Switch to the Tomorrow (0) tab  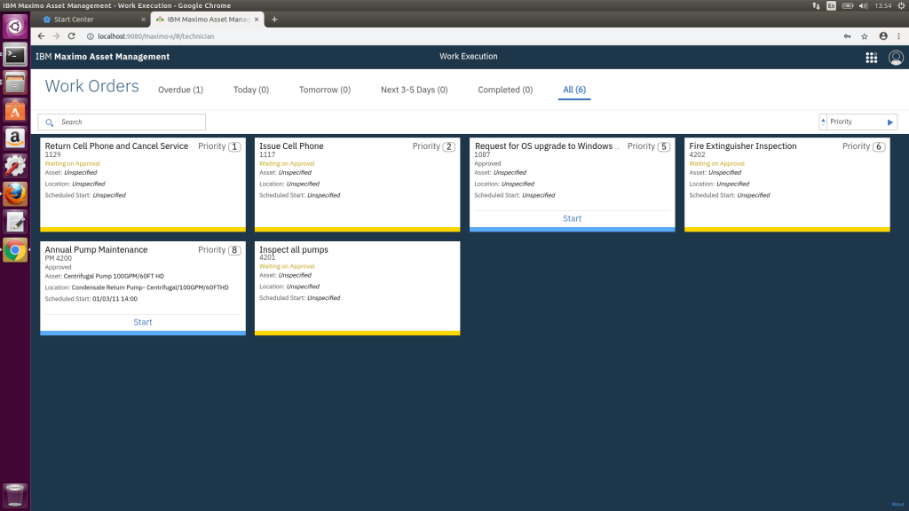tap(325, 90)
